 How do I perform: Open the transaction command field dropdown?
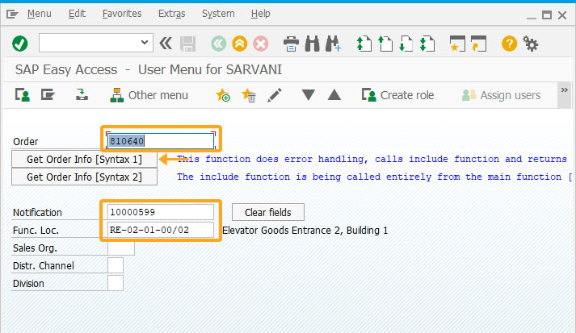pos(145,43)
